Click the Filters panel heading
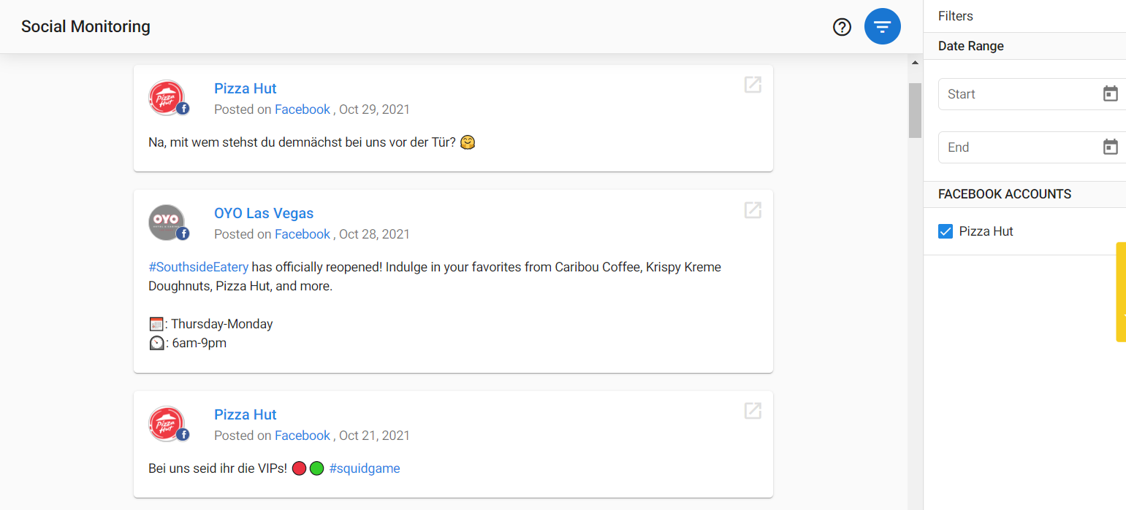The width and height of the screenshot is (1126, 510). [956, 16]
